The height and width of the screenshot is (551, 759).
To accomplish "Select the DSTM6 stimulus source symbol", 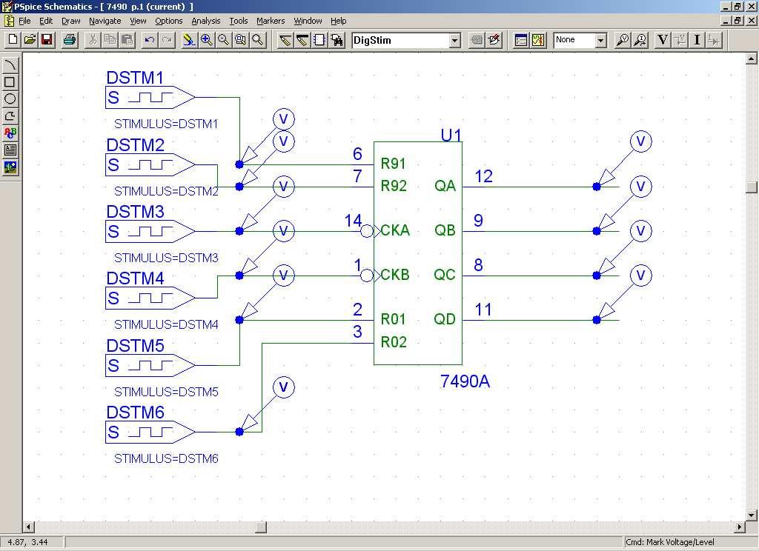I will (x=150, y=432).
